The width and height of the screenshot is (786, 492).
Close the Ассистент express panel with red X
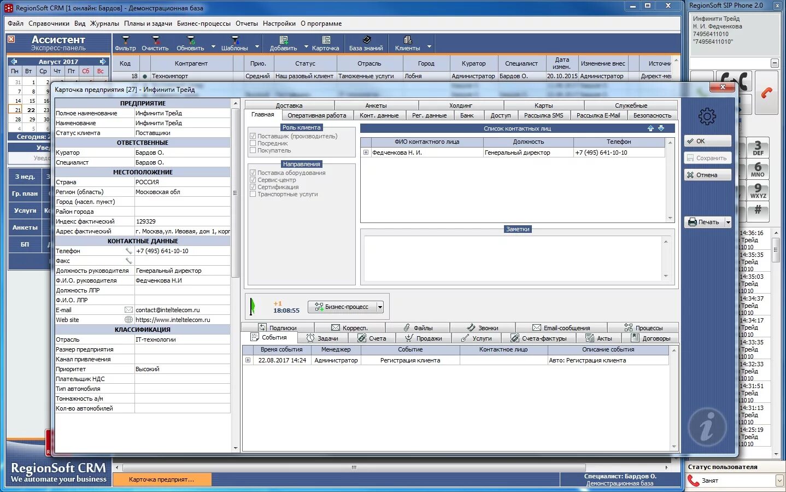coord(11,39)
